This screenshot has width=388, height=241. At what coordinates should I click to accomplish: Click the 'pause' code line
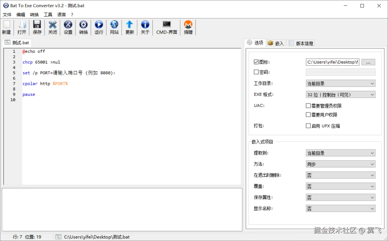(29, 94)
